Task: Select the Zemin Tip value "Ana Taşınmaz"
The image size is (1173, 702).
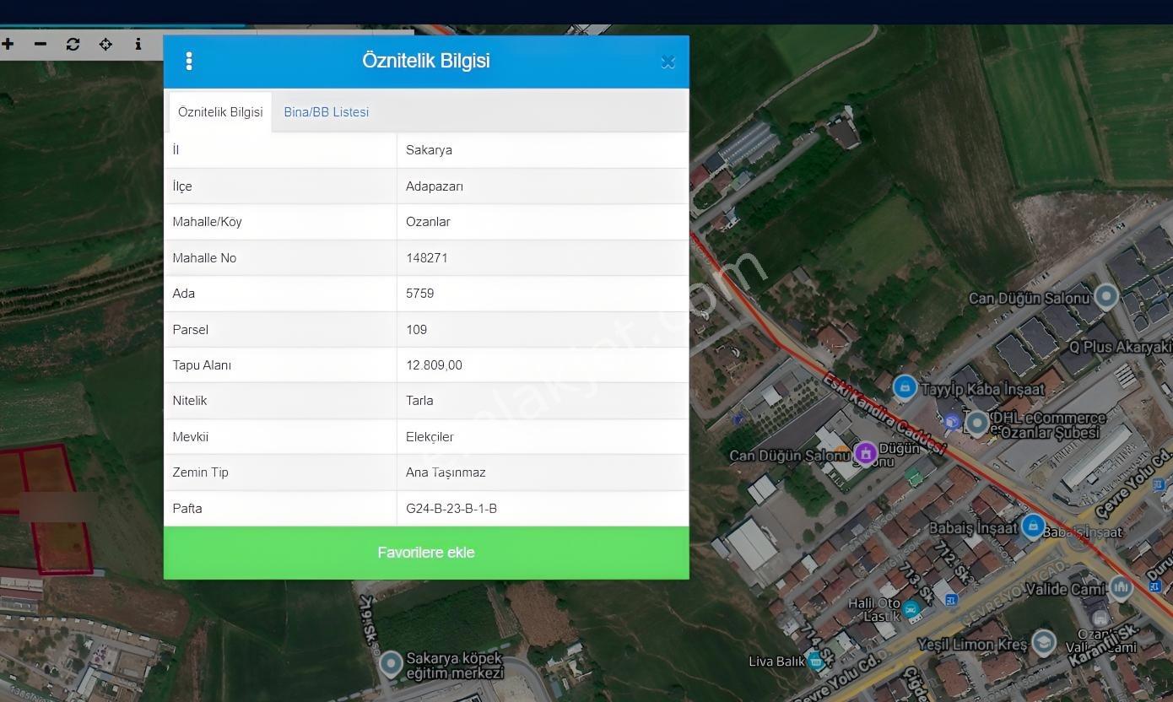Action: (x=446, y=472)
